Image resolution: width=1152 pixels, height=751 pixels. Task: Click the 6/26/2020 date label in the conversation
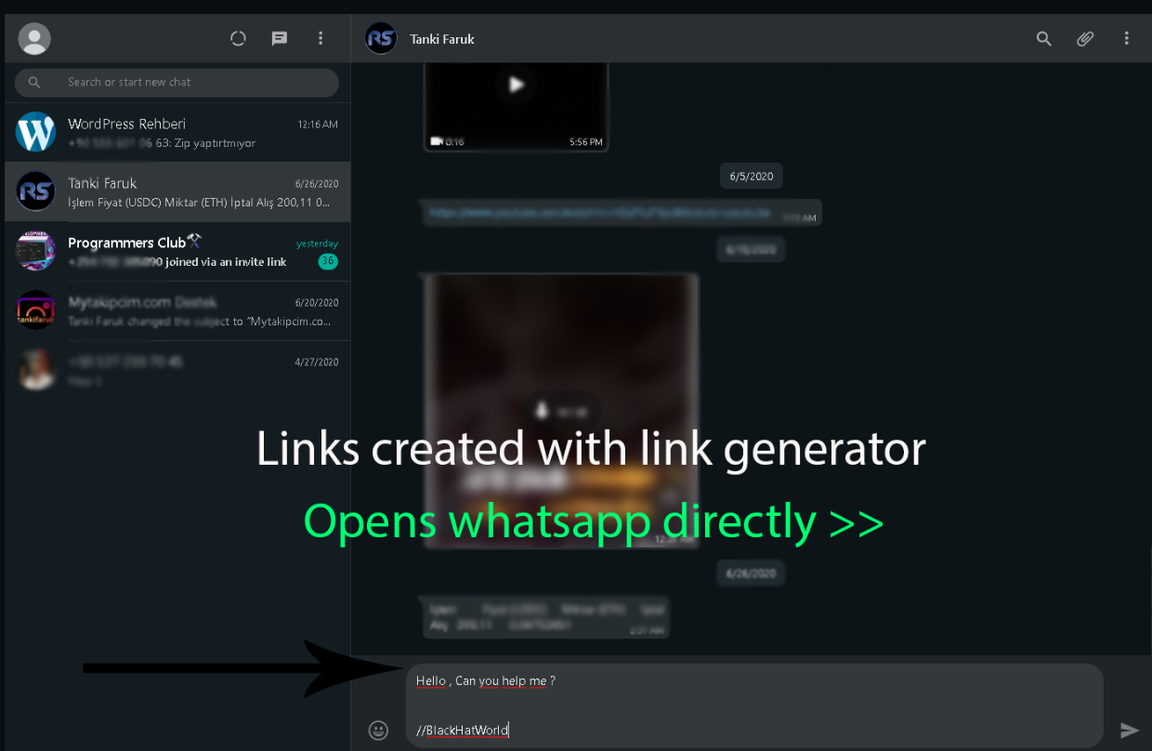[751, 573]
